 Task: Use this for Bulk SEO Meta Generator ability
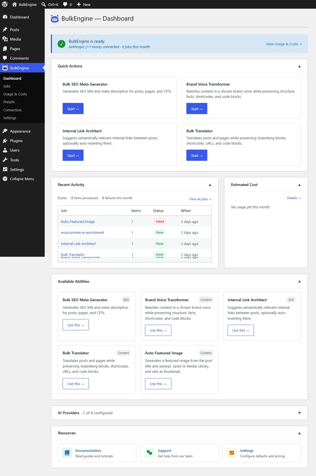76,325
